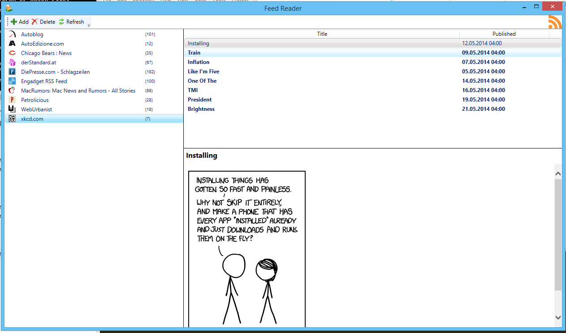Click the 07.05.2014 04:00 published date
Image resolution: width=566 pixels, height=333 pixels.
[484, 62]
